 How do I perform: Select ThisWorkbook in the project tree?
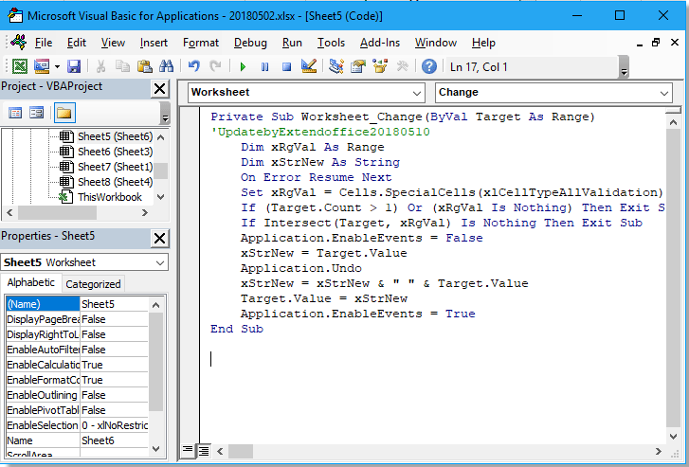pyautogui.click(x=109, y=197)
